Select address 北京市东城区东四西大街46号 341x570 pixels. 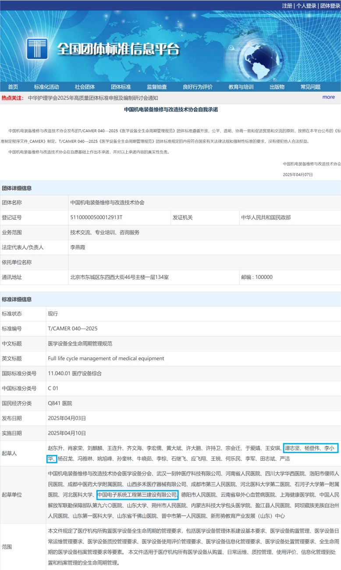(120, 277)
